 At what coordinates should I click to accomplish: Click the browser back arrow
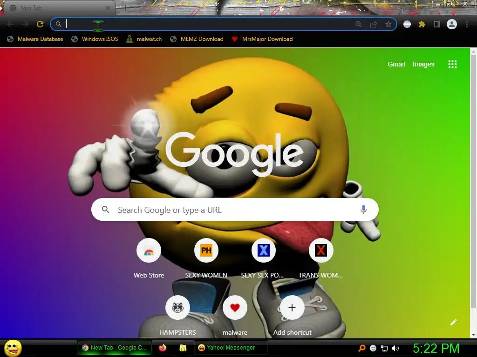click(10, 24)
